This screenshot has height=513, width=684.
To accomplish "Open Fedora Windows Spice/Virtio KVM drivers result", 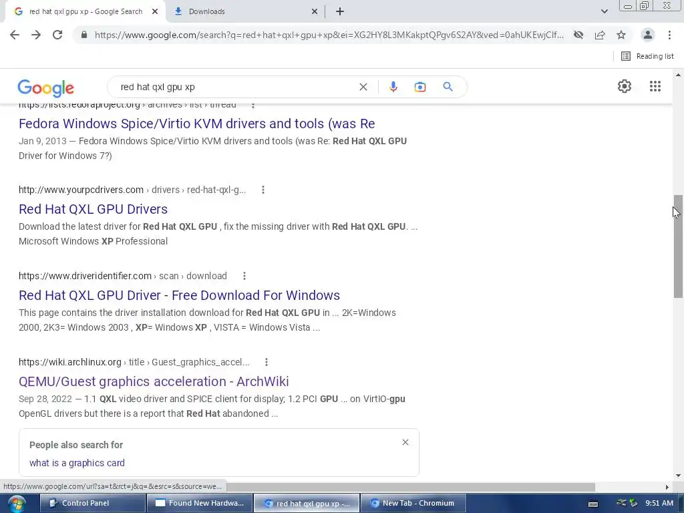I will coord(197,124).
